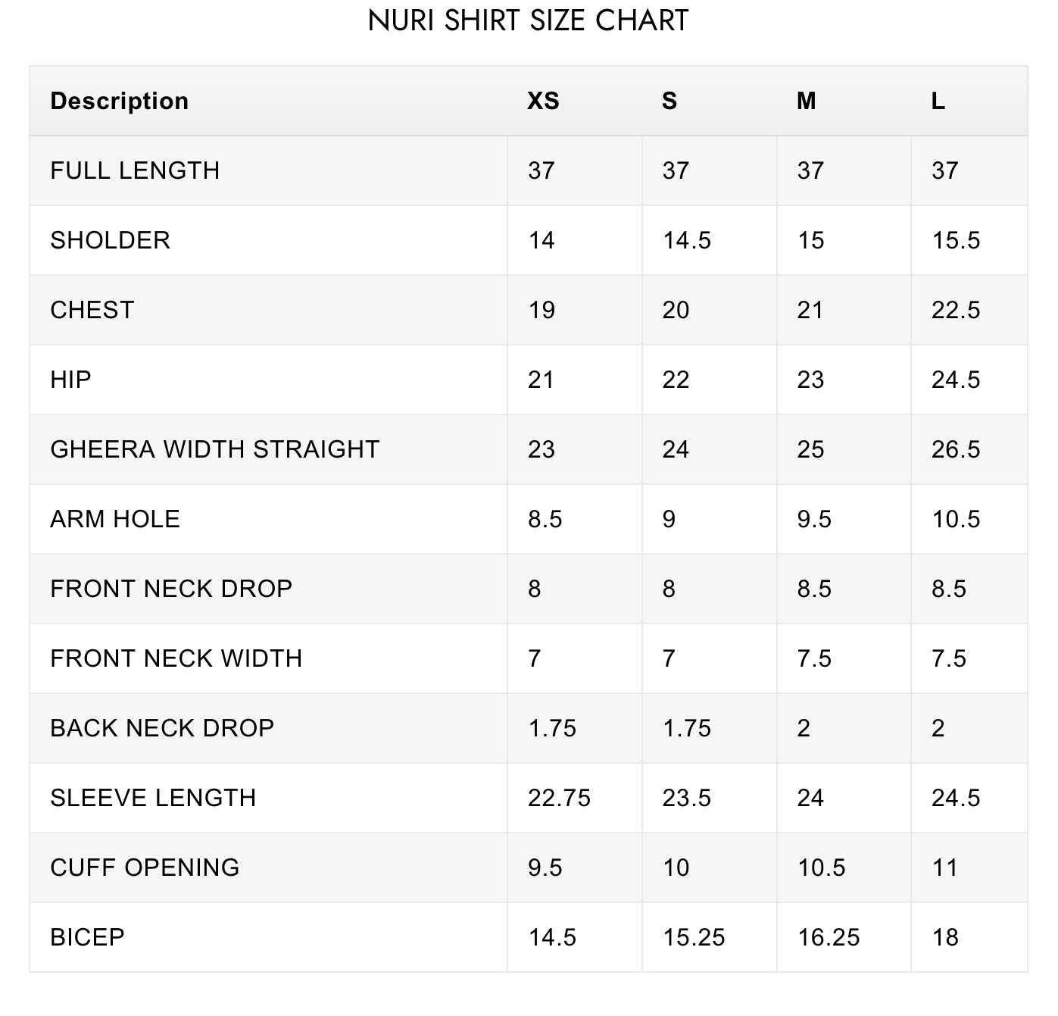This screenshot has height=1016, width=1058.
Task: Click the HIP row label
Action: [70, 380]
